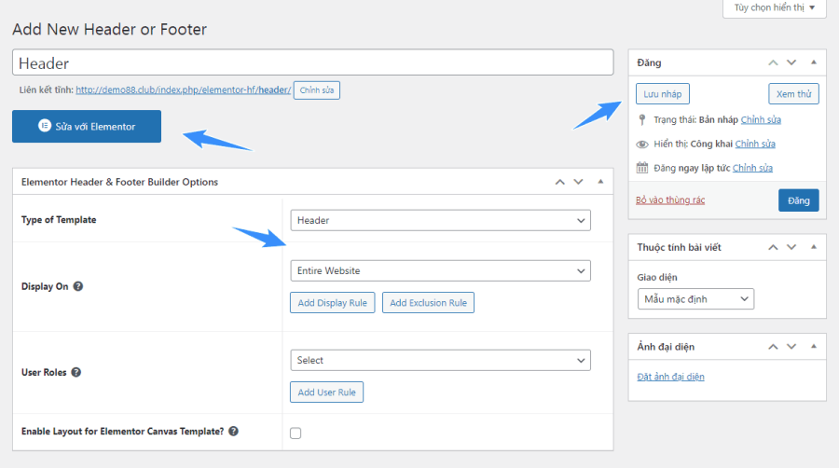Collapse Thuộc tính bài viết panel
The width and height of the screenshot is (839, 468).
point(814,247)
